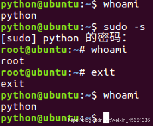The height and width of the screenshot is (126, 153).
Task: Click the Chinese text '的密码' in sudo prompt
Action: (103, 37)
